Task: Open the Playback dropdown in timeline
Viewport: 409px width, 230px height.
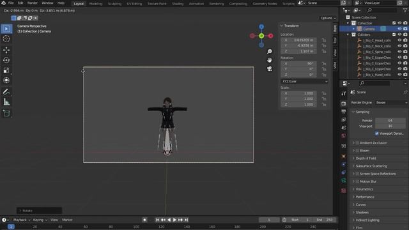Action: point(21,220)
